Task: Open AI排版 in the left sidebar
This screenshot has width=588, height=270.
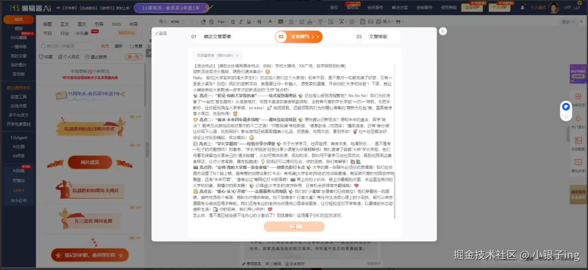Action: tap(19, 171)
